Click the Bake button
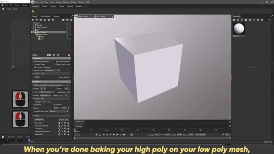 35,55
